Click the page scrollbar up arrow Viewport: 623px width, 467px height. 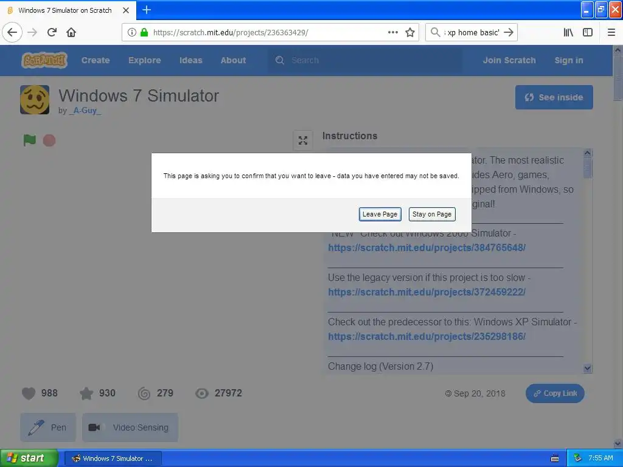coord(618,50)
